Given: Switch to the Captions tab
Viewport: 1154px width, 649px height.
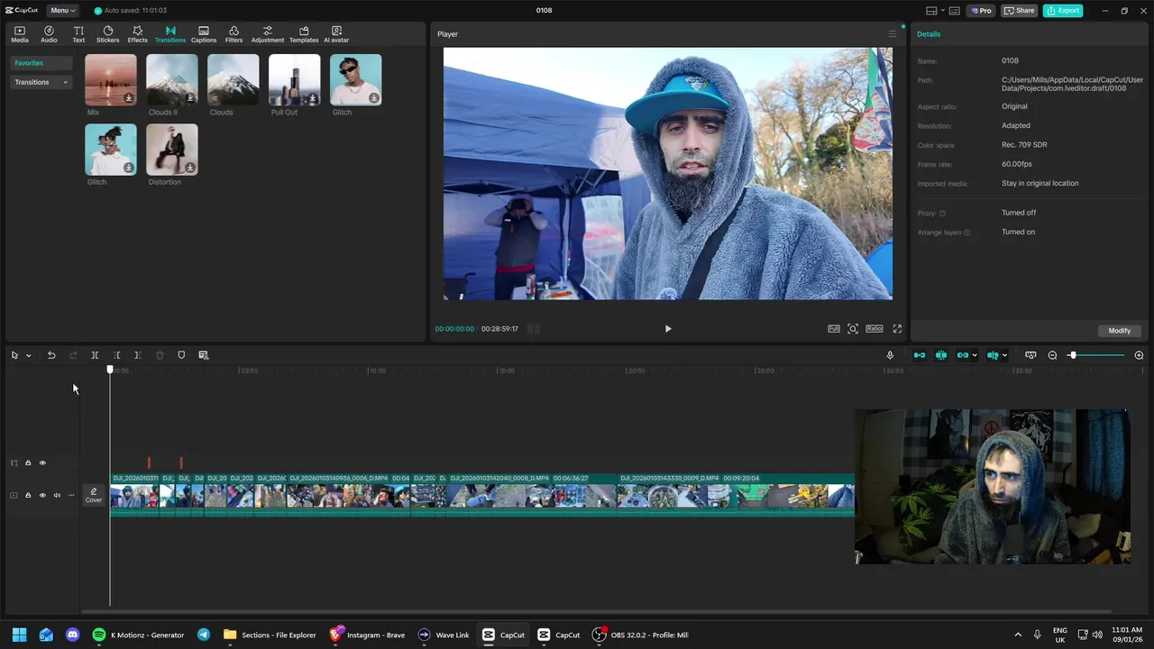Looking at the screenshot, I should click(204, 34).
